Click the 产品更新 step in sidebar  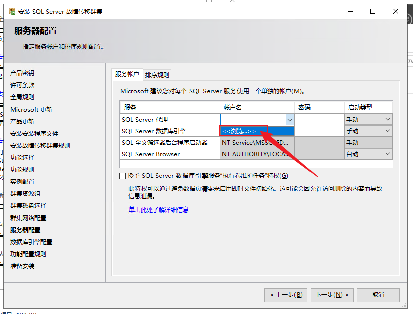tap(22, 122)
